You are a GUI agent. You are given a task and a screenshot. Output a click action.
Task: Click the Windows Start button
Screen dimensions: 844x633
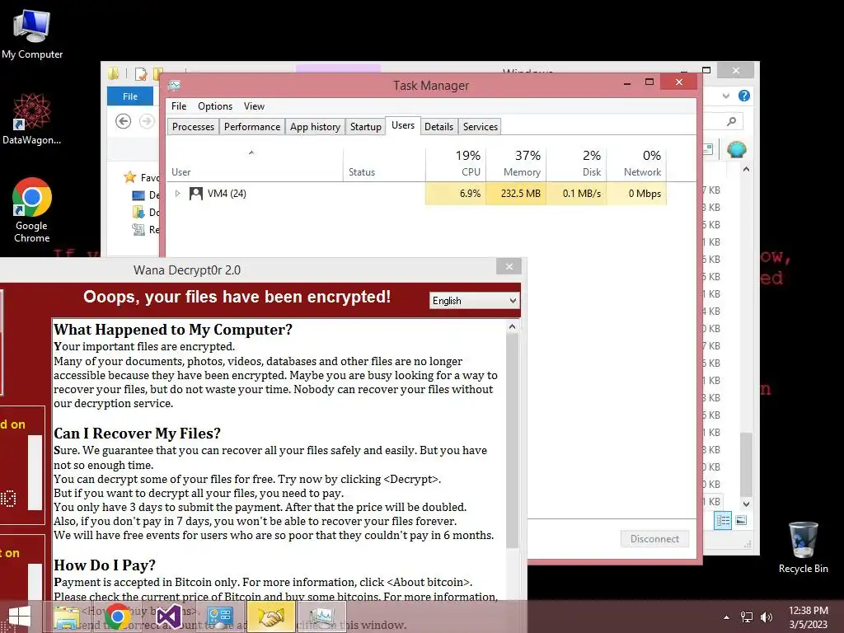(20, 617)
